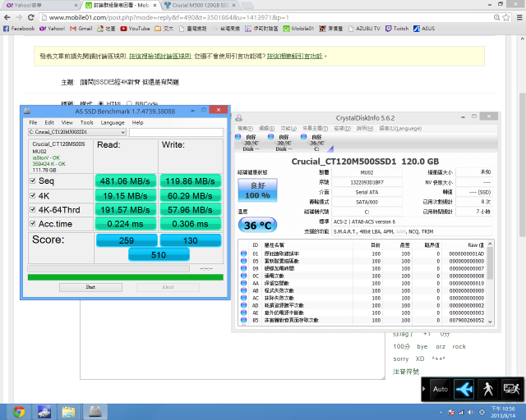The height and width of the screenshot is (420, 526).
Task: Open the Language menu in CrystalDiskInfo
Action: pyautogui.click(x=400, y=128)
